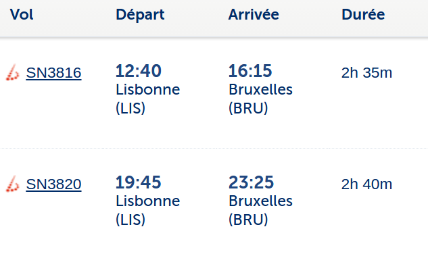Click Bruxelles (BRU) in the SN3820 row
Screen dimensions: 428x254
point(260,210)
